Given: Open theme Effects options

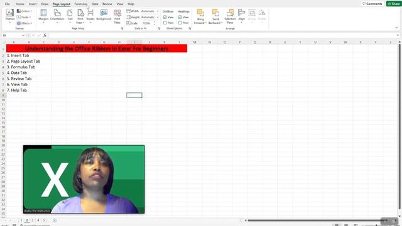Looking at the screenshot, I should pos(24,23).
